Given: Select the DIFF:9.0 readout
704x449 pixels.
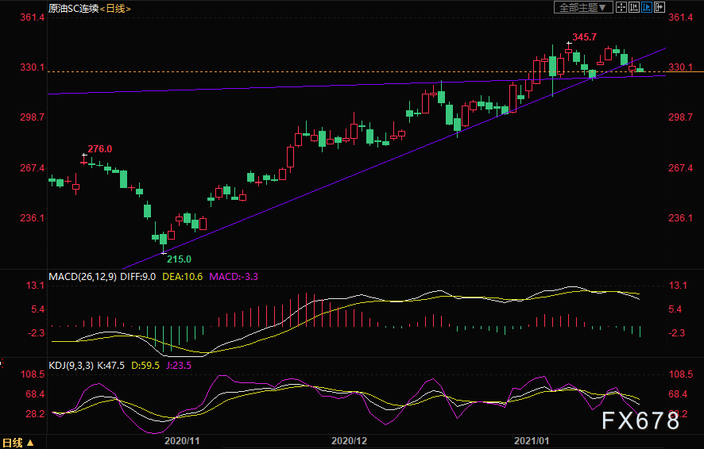Looking at the screenshot, I should [137, 277].
